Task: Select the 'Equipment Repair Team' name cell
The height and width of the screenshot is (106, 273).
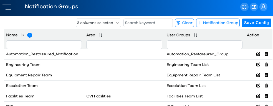Action: (x=29, y=75)
